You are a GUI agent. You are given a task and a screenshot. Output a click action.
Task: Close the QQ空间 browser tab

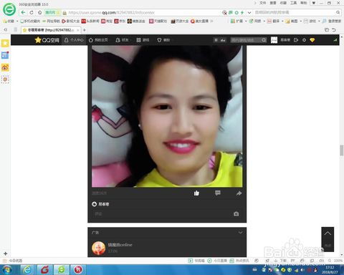click(78, 30)
